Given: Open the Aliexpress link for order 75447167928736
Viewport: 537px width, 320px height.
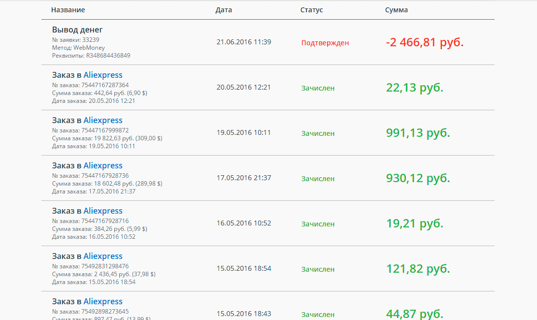Looking at the screenshot, I should point(103,165).
